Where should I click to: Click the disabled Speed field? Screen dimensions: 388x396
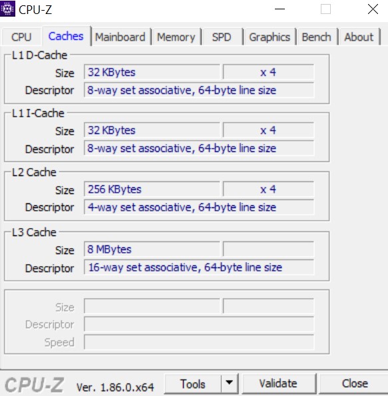click(199, 342)
